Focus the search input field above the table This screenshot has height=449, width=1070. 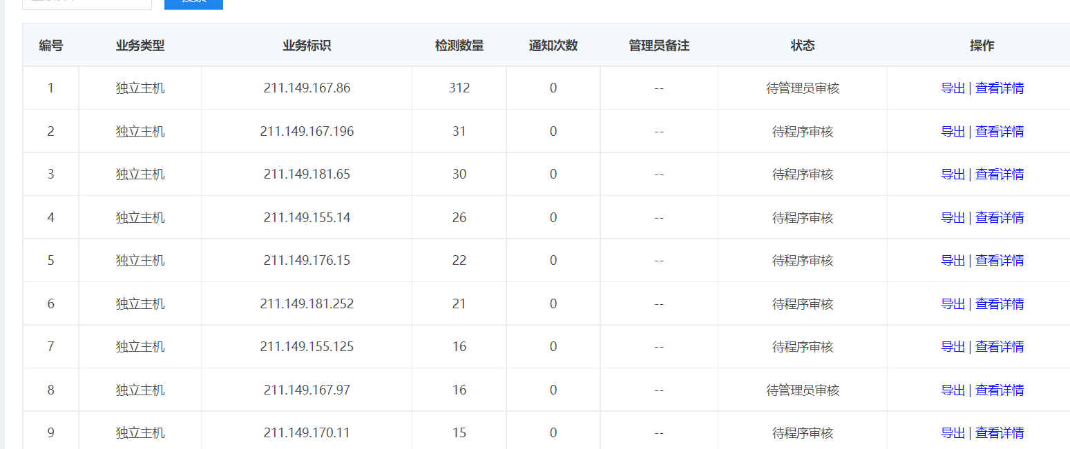coord(87,3)
